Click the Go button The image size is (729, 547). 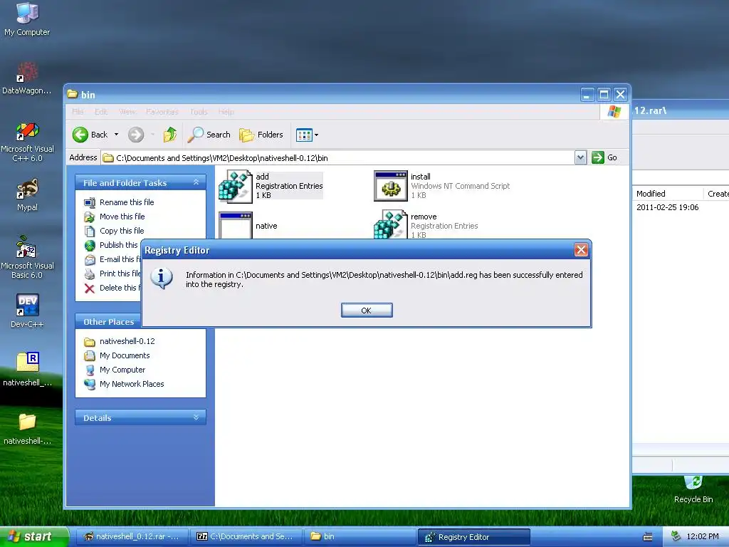(604, 157)
